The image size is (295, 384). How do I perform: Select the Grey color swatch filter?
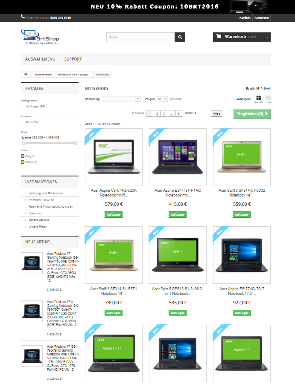(23, 156)
